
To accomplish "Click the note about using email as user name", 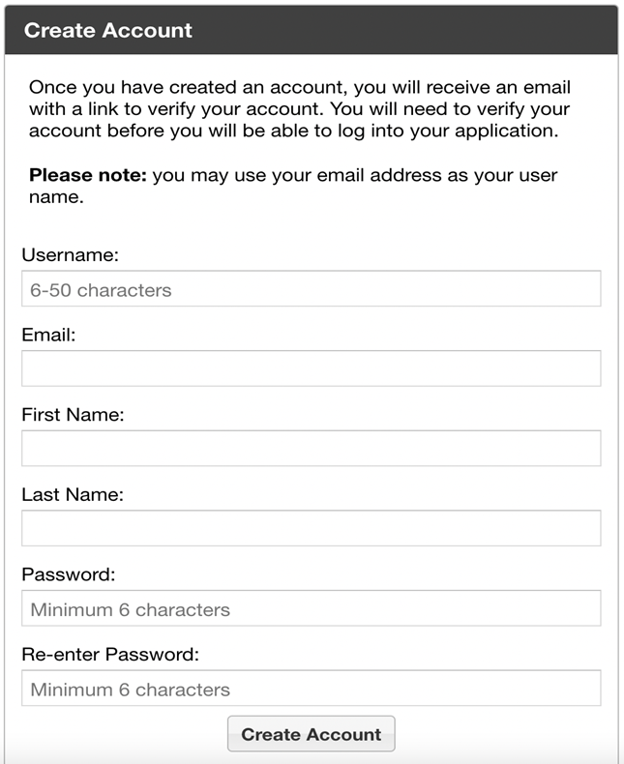I will [354, 176].
